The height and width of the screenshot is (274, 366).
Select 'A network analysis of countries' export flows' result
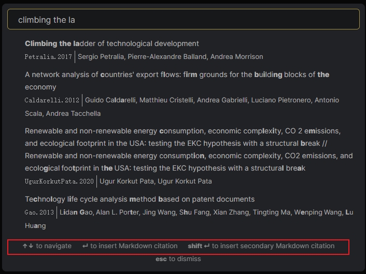point(177,81)
